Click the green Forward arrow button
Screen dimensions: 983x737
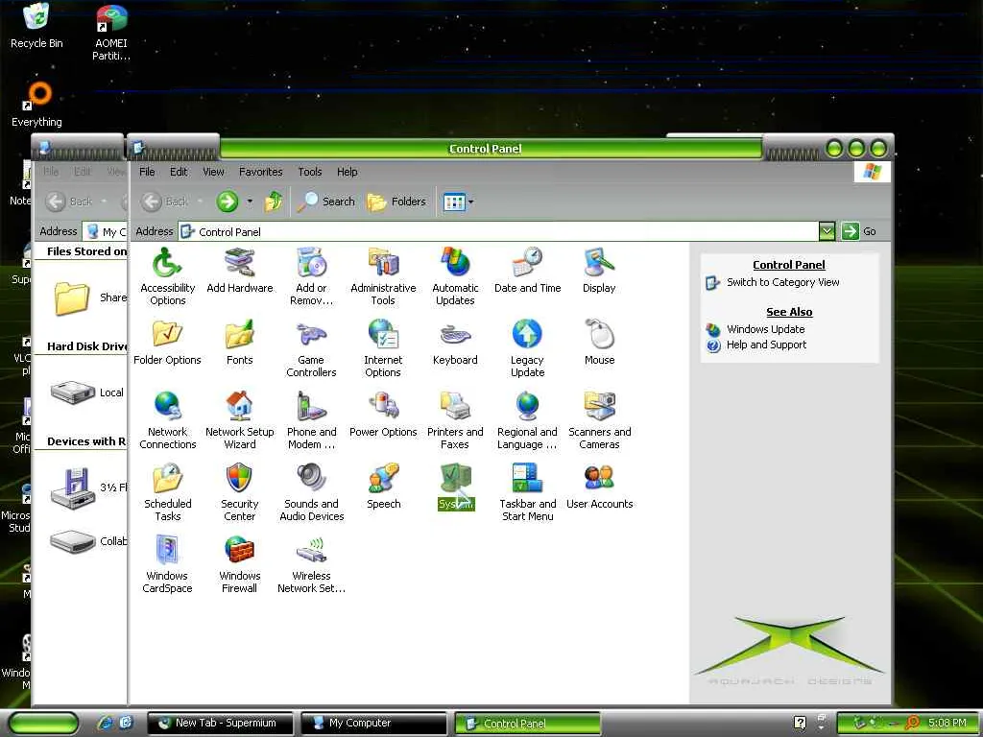click(x=227, y=202)
